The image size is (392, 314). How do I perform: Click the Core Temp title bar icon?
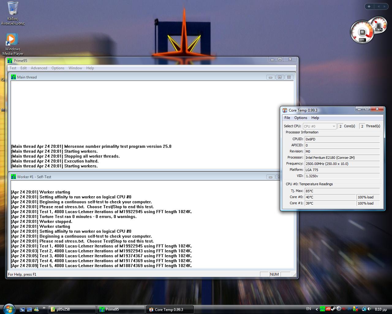285,110
